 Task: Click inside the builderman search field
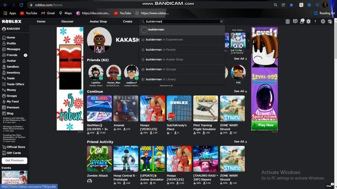click(182, 22)
